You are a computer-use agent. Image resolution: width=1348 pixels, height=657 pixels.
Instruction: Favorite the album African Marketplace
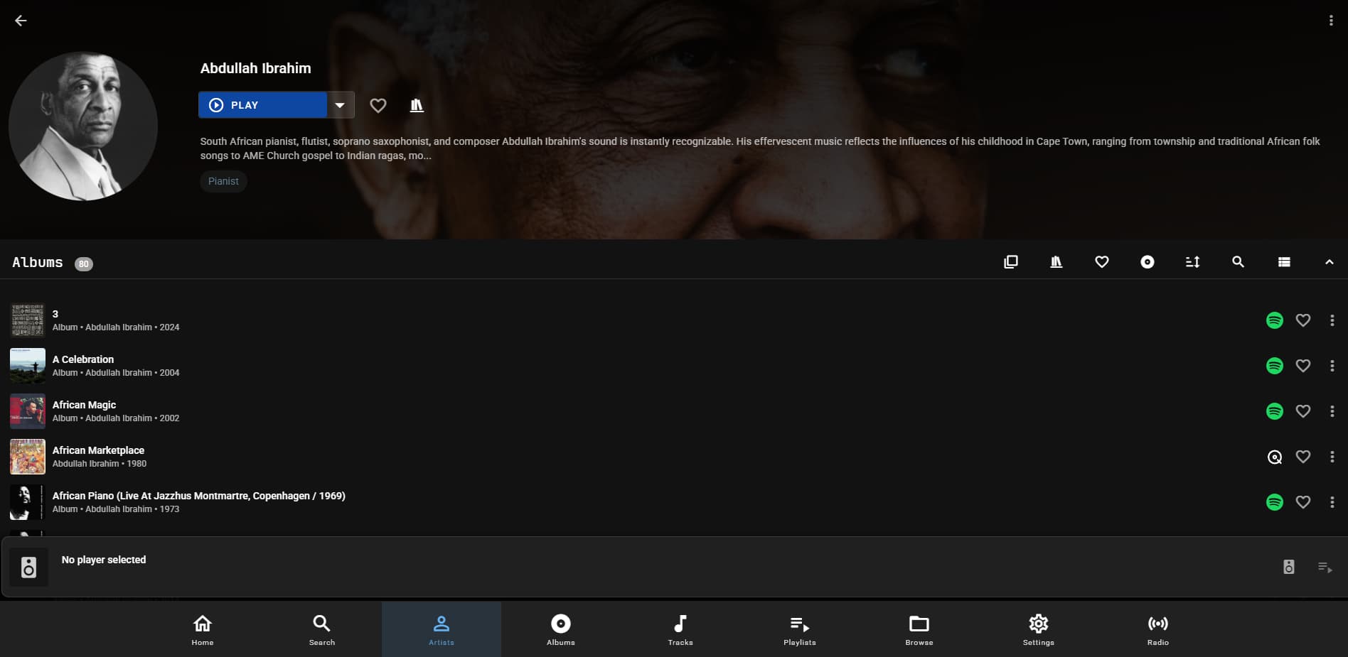click(x=1302, y=457)
